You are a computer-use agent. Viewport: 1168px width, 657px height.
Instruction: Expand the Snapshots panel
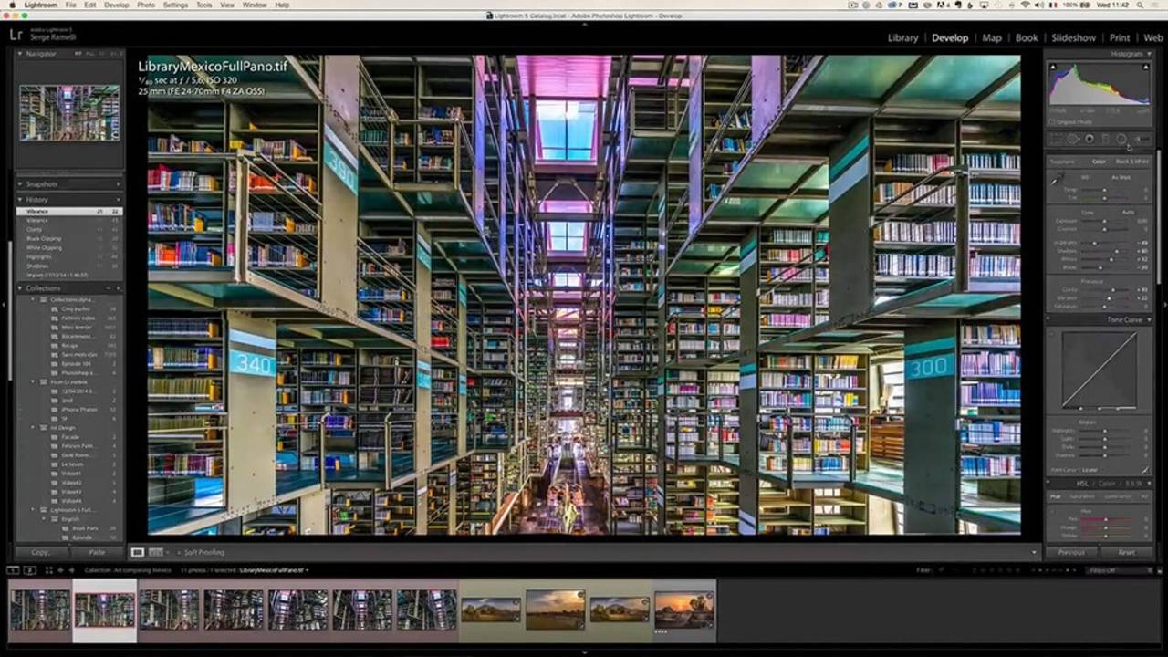[x=20, y=184]
